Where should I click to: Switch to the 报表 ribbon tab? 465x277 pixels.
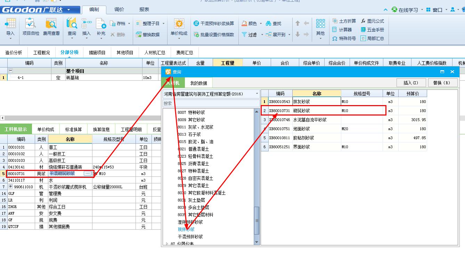pos(144,9)
